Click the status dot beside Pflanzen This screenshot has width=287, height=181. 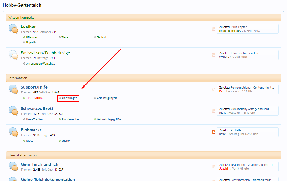(24, 37)
